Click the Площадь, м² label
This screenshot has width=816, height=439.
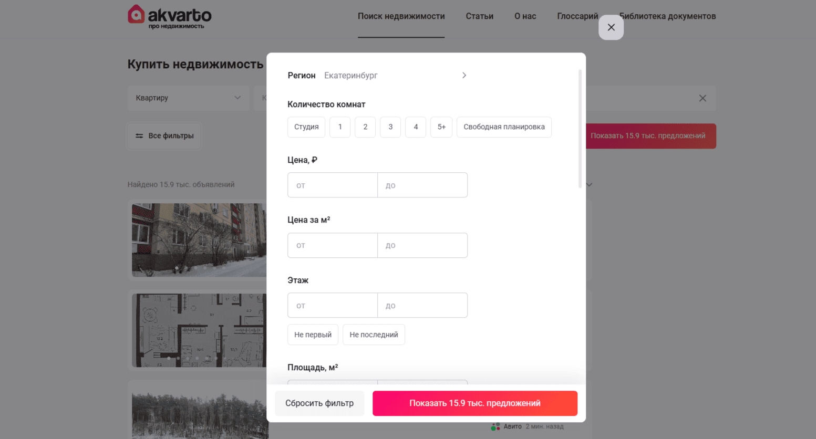313,368
